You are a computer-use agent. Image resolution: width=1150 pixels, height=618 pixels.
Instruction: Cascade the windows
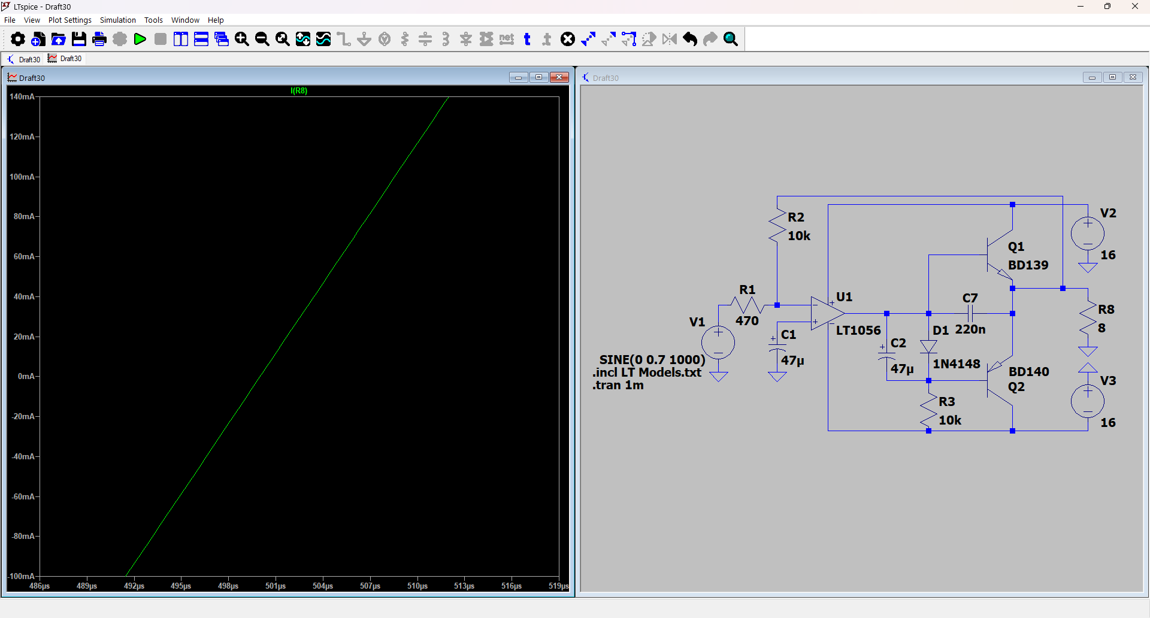(222, 40)
